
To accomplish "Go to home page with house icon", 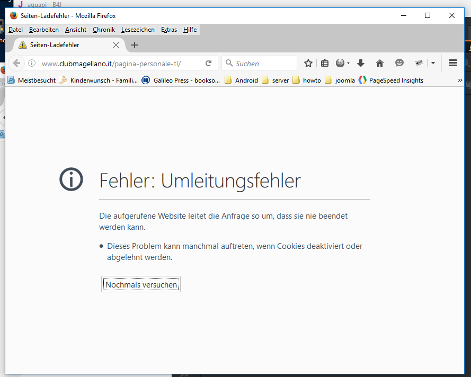I will 380,63.
